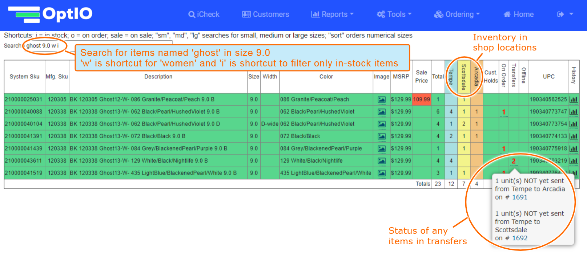Image resolution: width=587 pixels, height=253 pixels.
Task: View history chart for UPC 190340562525
Action: pos(574,99)
